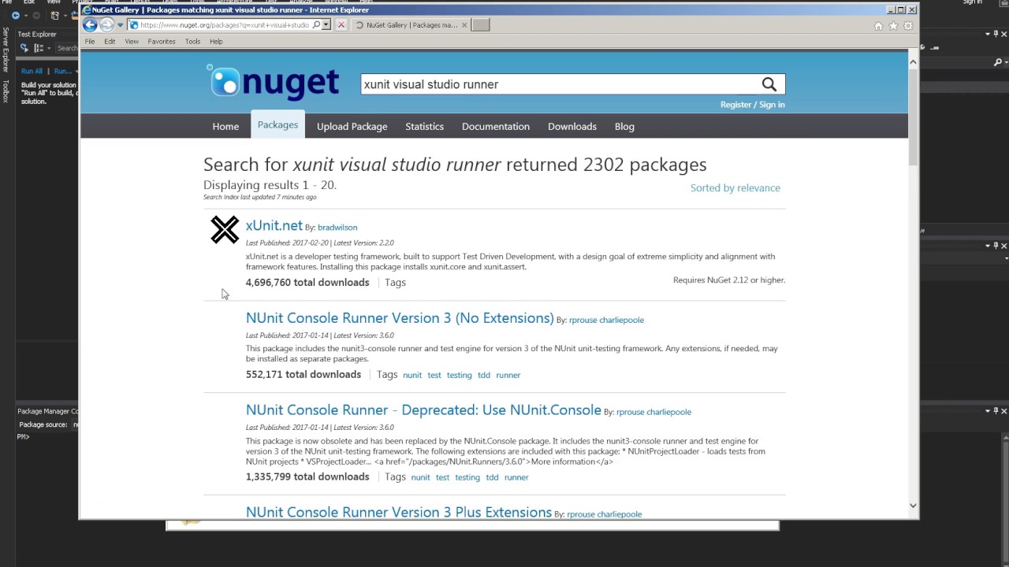The width and height of the screenshot is (1009, 567).
Task: Open the Server Explorer side tab
Action: click(6, 48)
